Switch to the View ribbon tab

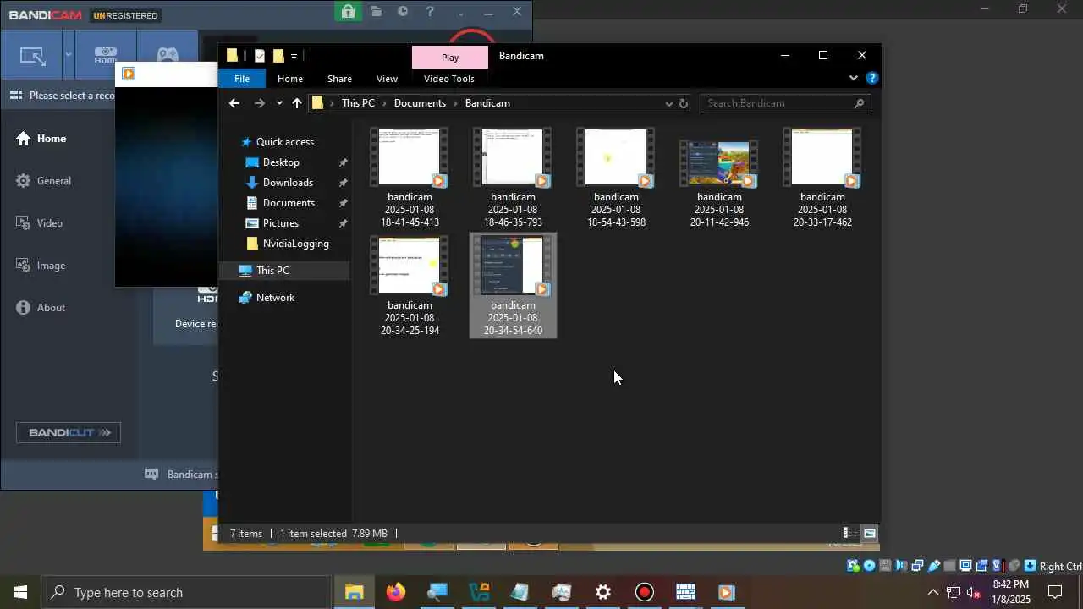click(x=387, y=79)
